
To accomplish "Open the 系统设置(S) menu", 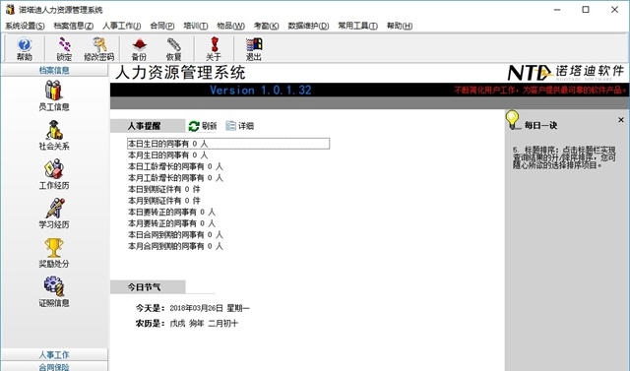I will point(25,26).
